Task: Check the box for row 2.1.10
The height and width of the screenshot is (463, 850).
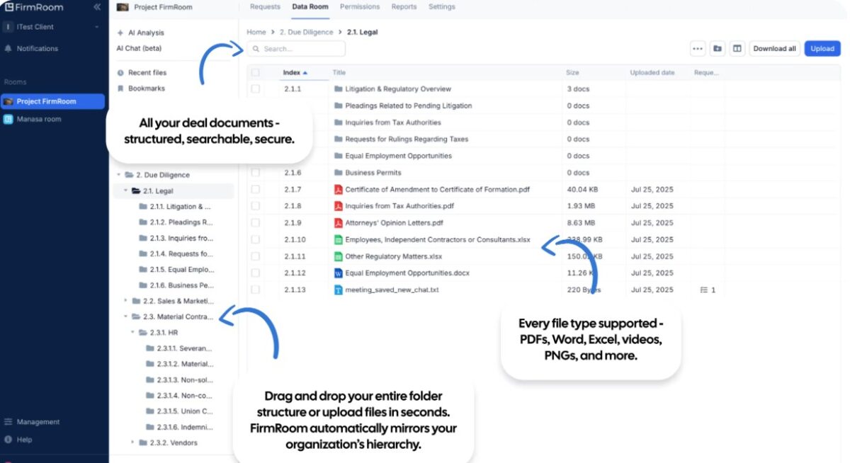Action: point(255,240)
